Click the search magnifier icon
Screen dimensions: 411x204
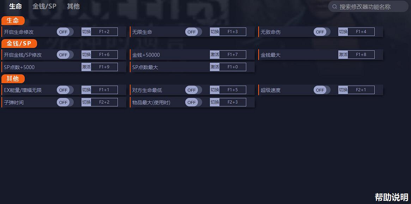pyautogui.click(x=335, y=7)
